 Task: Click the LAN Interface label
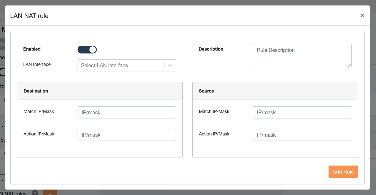37,64
